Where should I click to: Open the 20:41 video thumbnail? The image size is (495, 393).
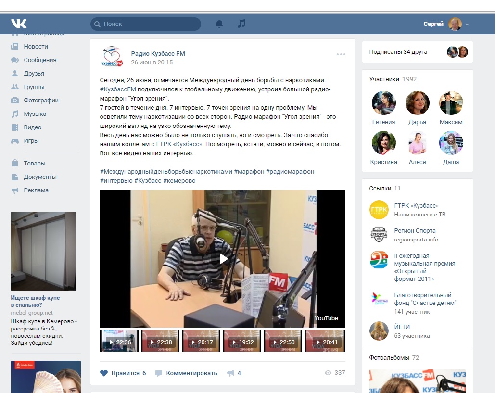[325, 341]
